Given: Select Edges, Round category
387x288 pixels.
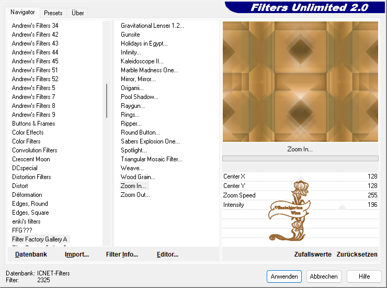Looking at the screenshot, I should point(30,204).
